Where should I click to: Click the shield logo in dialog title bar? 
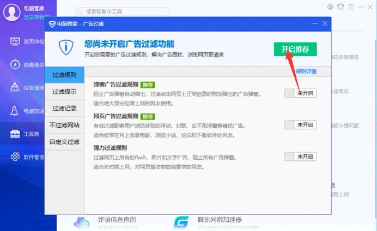click(52, 24)
